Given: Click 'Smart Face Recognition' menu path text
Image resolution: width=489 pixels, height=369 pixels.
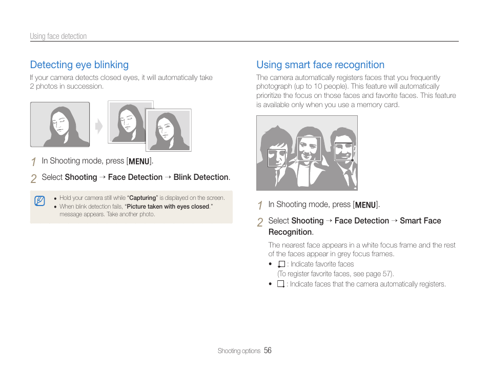Looking at the screenshot, I should click(355, 227).
